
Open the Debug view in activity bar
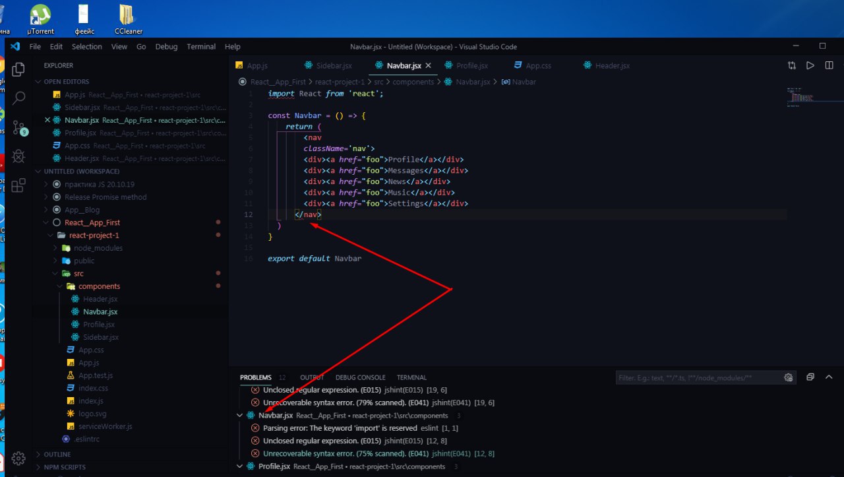18,156
